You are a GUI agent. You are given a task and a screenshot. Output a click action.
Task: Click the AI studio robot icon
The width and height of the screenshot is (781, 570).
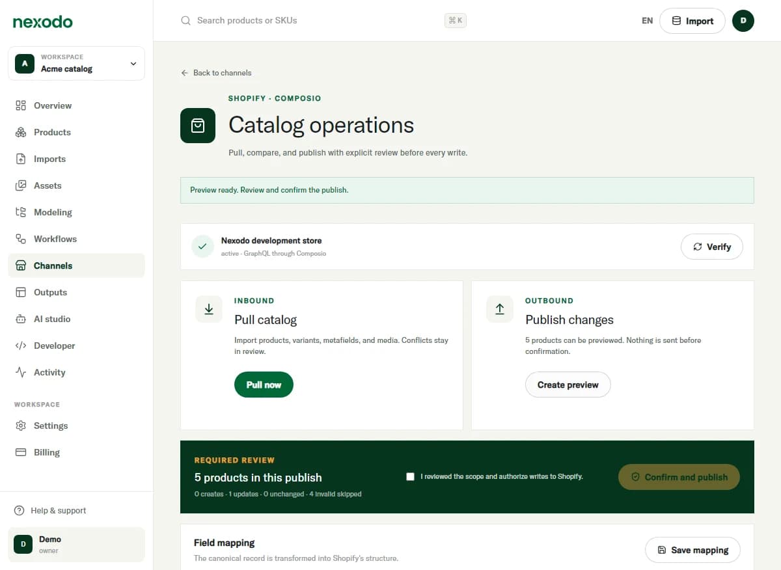pyautogui.click(x=21, y=319)
